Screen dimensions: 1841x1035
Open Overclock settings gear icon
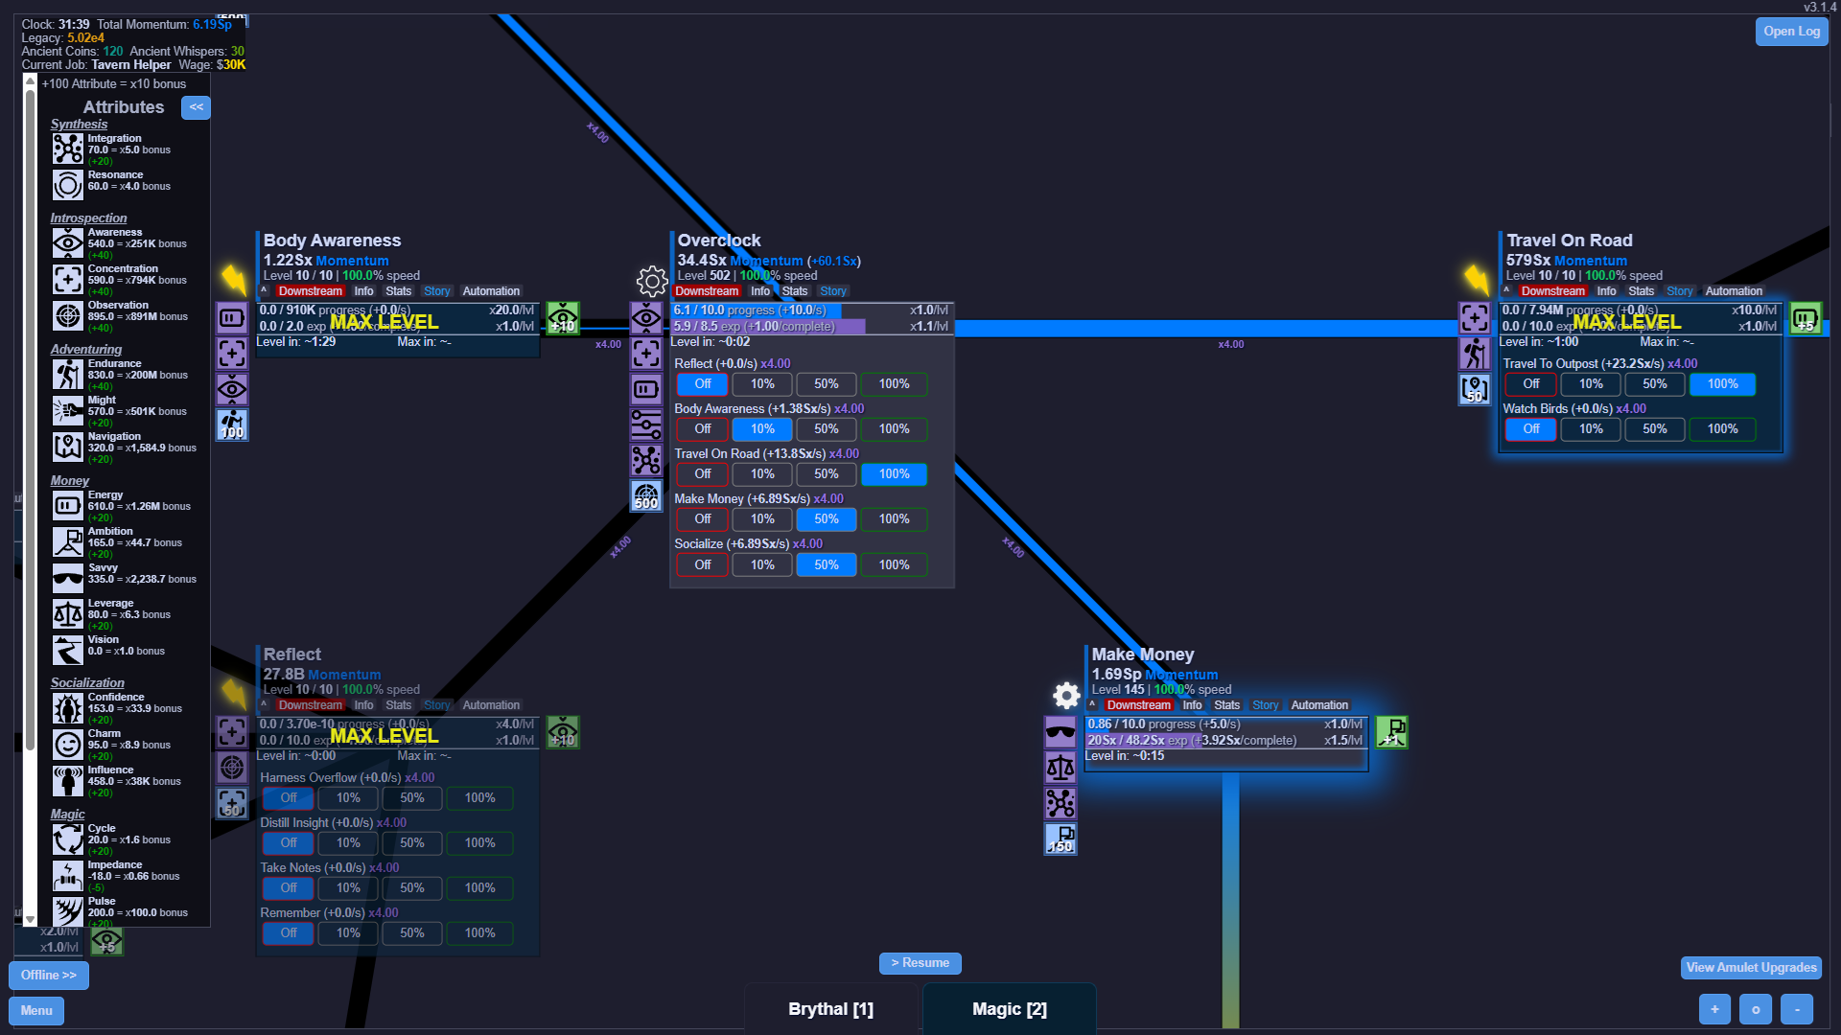[652, 281]
